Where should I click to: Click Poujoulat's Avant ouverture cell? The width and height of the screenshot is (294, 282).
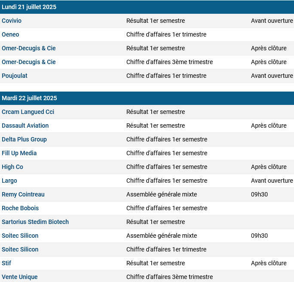(x=272, y=76)
